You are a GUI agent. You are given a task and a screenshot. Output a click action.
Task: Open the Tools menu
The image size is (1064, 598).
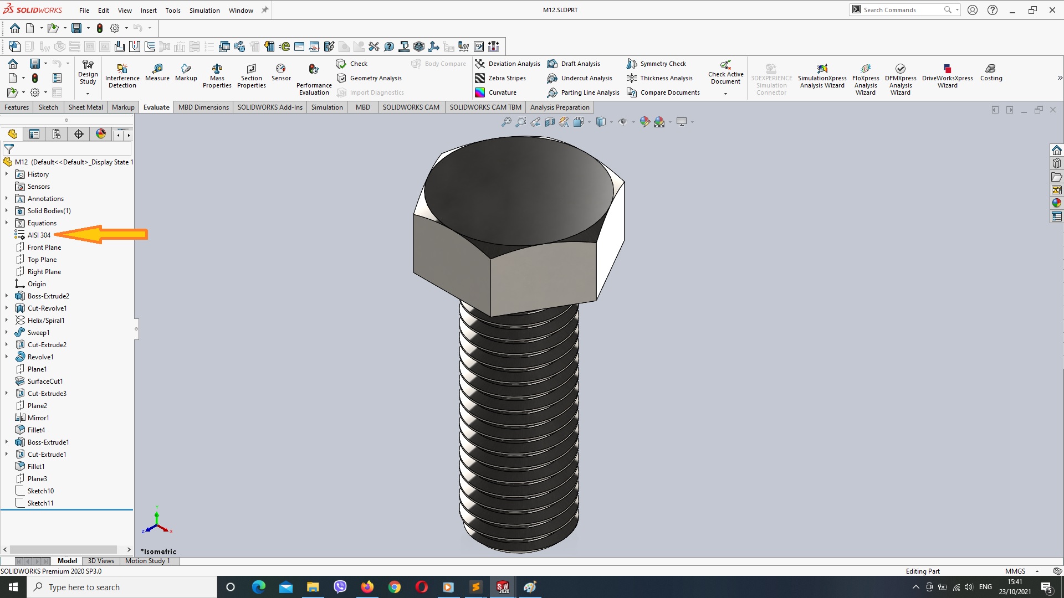pos(173,10)
